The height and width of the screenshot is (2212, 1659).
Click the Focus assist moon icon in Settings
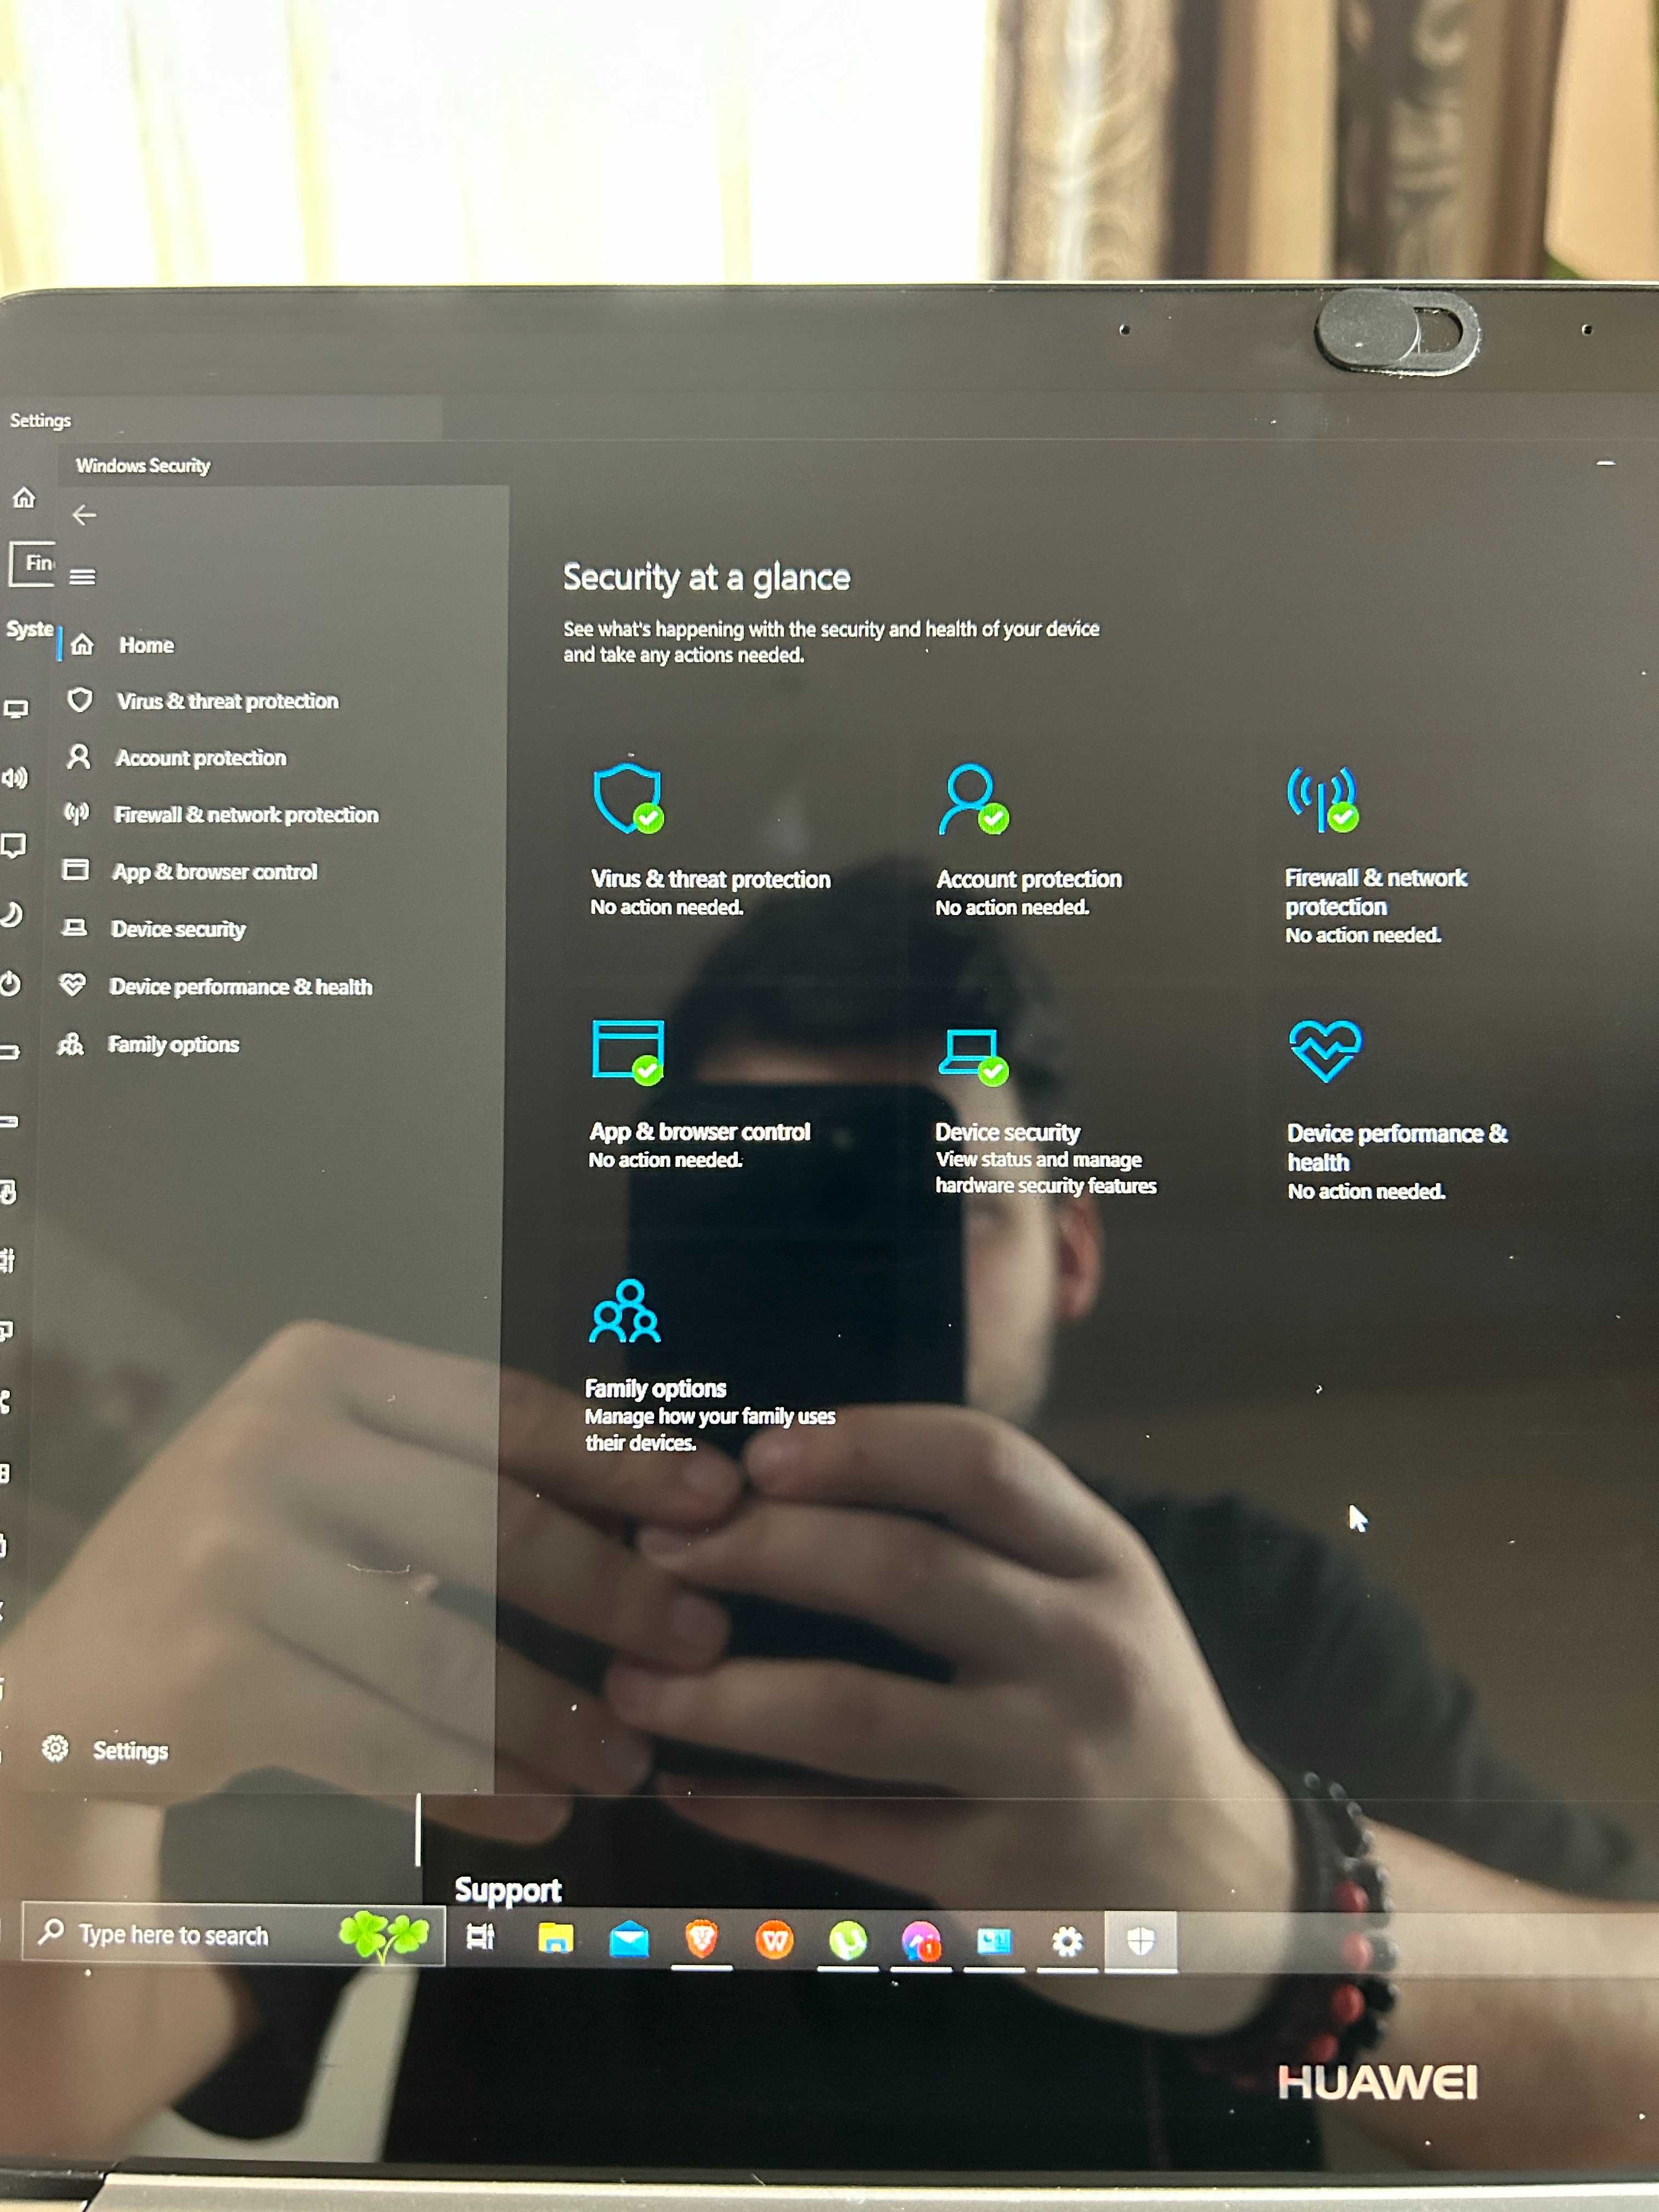tap(12, 915)
